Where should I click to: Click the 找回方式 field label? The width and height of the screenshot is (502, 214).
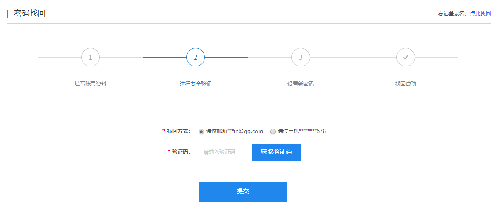coord(178,131)
